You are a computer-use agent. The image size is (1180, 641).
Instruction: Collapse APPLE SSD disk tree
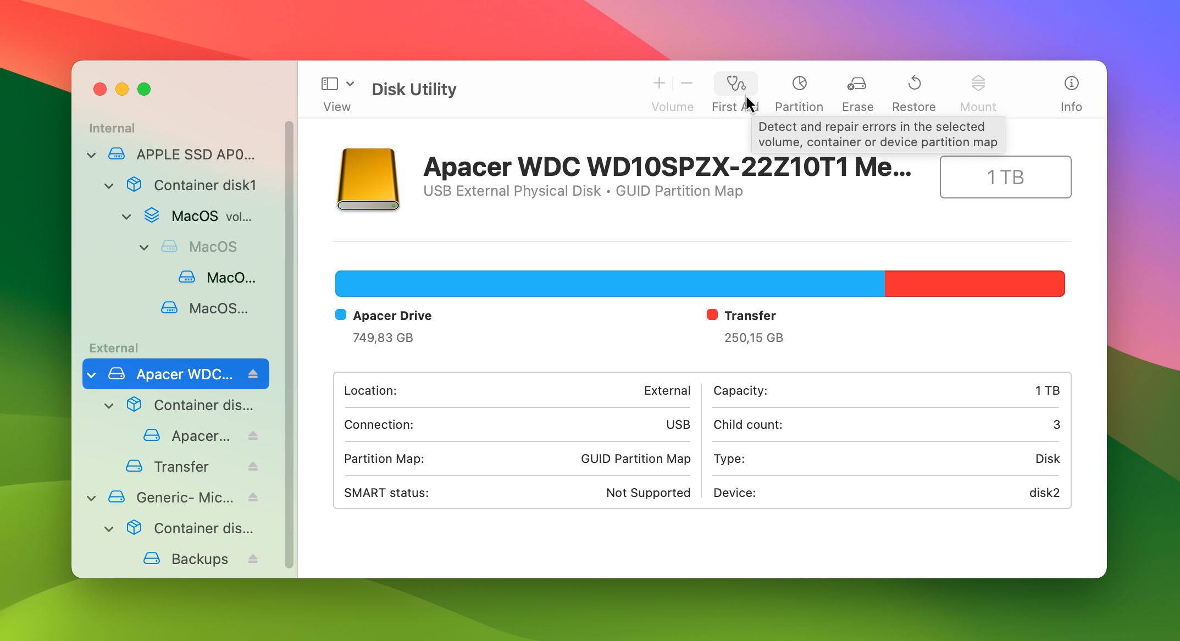tap(91, 155)
